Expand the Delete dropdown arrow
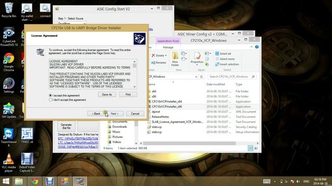This screenshot has height=186, width=332. click(166, 55)
